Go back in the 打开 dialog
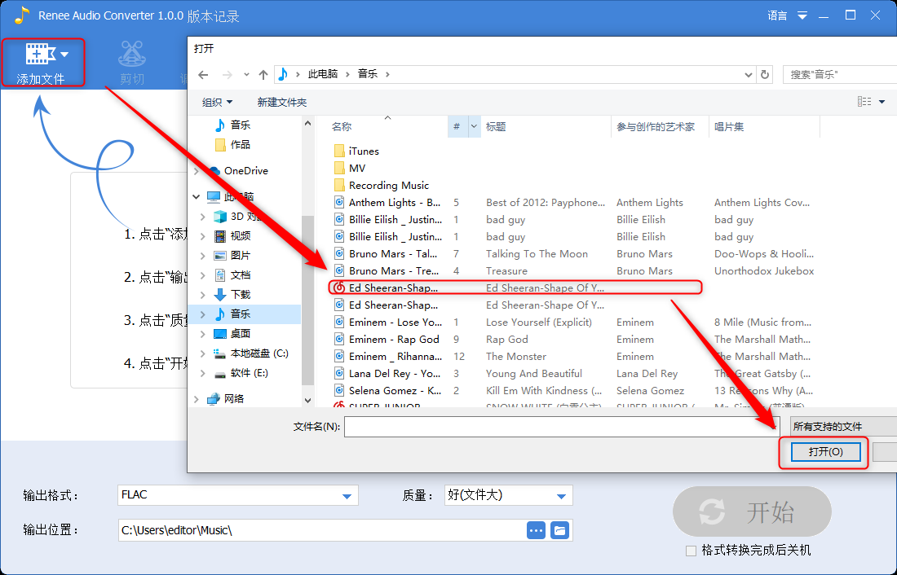 pyautogui.click(x=203, y=74)
